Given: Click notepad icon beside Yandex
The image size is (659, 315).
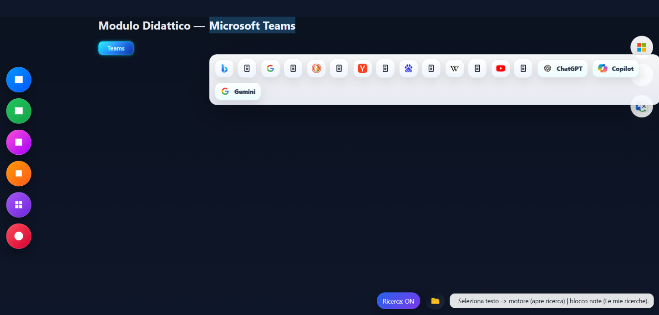Looking at the screenshot, I should tap(385, 68).
